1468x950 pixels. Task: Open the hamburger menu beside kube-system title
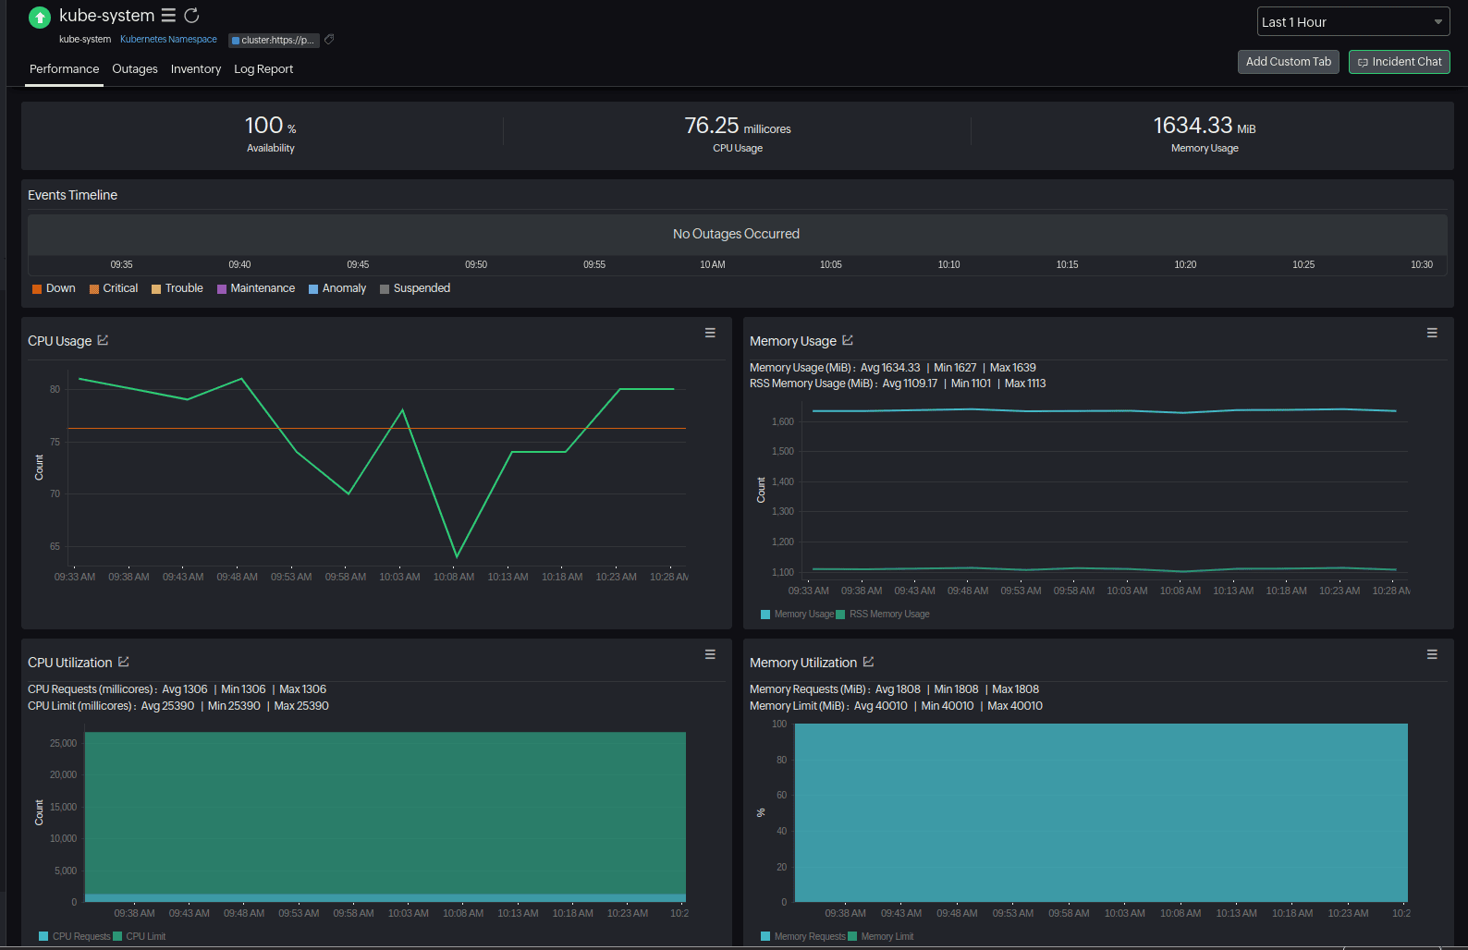[168, 16]
